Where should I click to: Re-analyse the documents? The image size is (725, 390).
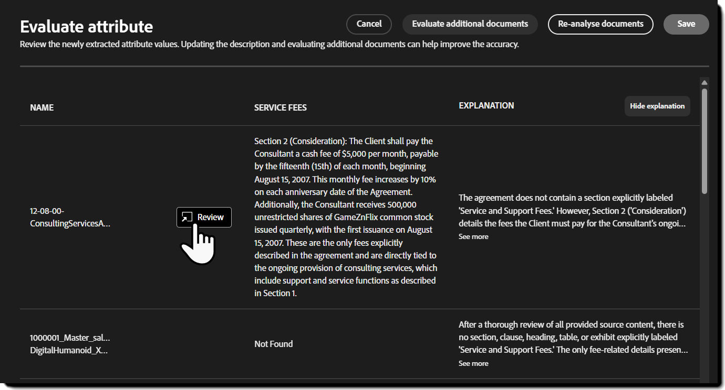point(600,24)
